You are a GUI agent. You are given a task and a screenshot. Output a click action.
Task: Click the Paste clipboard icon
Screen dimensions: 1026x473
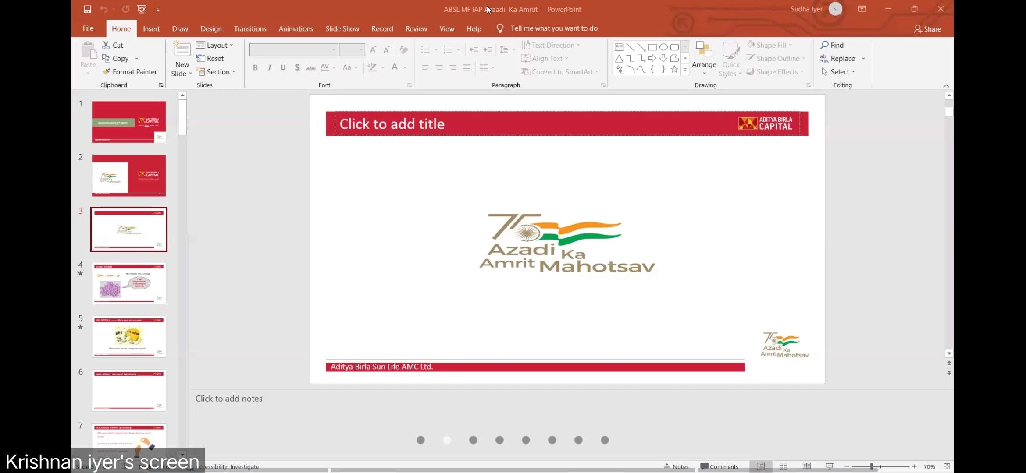[89, 50]
